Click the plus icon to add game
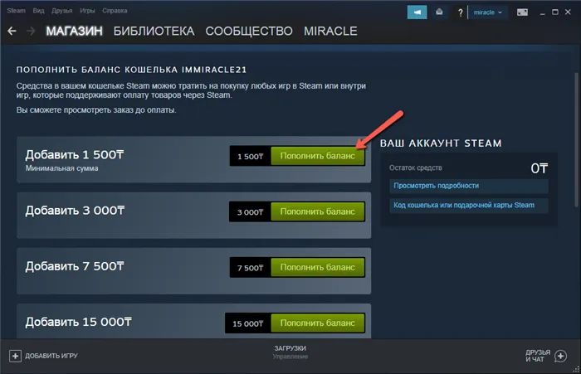 [15, 357]
